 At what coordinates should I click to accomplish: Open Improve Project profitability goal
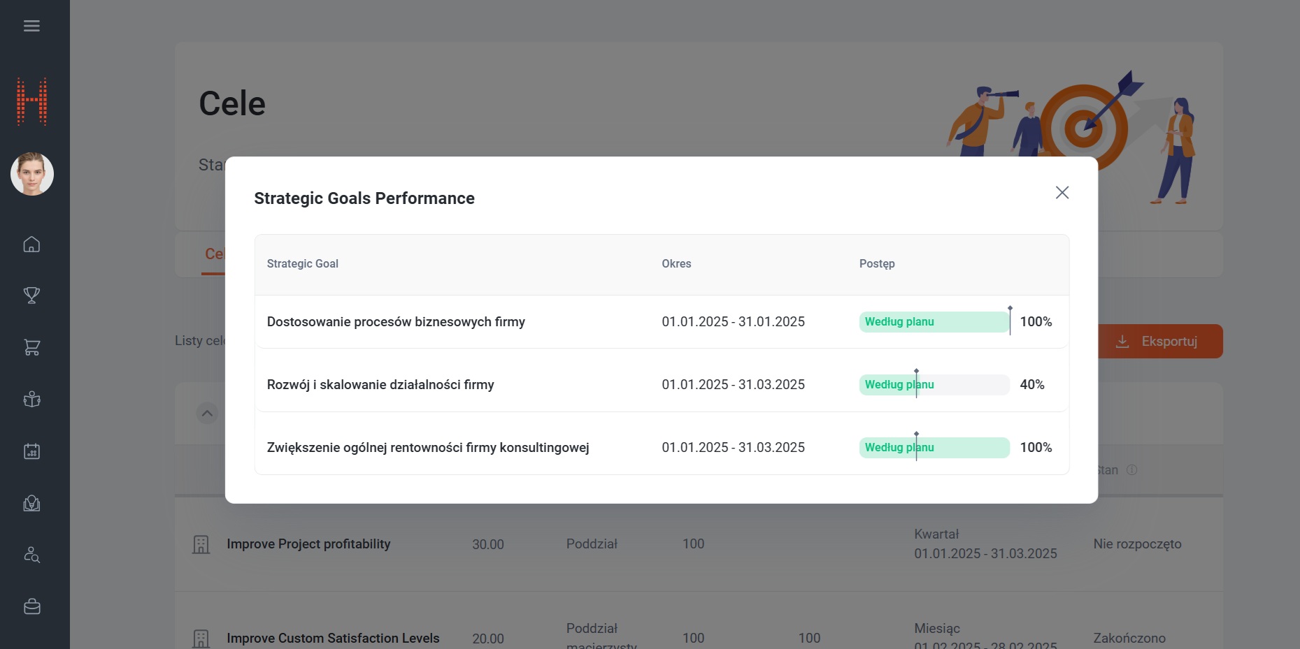308,544
